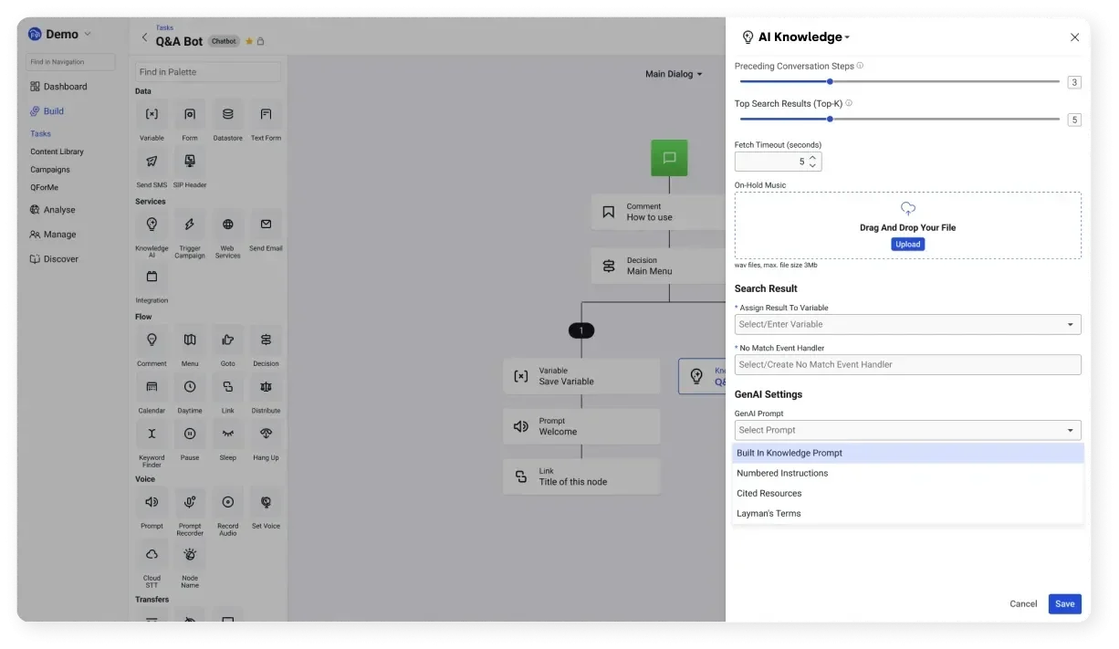Click the Top Search Results slider handle
Screen dimensions: 1119x649
click(x=830, y=119)
